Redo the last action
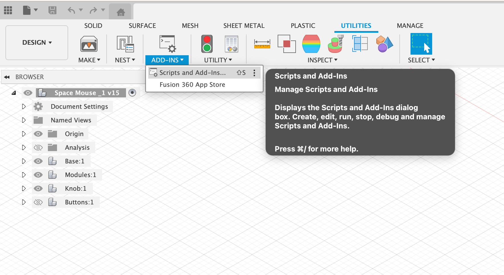This screenshot has height=275, width=504. click(93, 11)
